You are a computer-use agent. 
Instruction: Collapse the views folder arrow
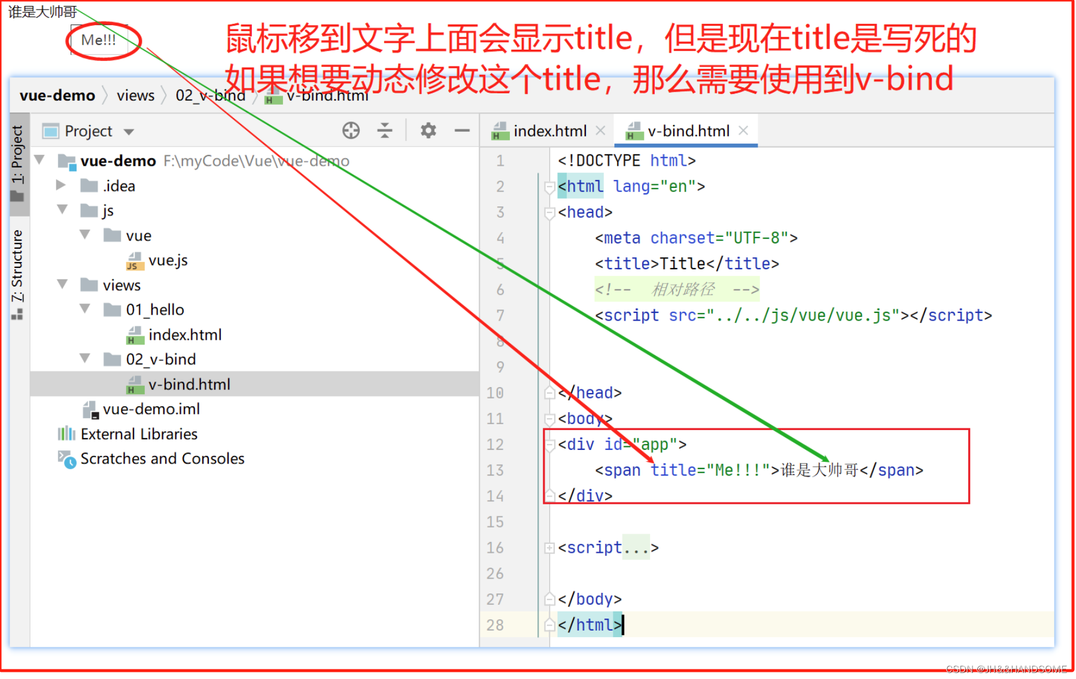tap(62, 284)
